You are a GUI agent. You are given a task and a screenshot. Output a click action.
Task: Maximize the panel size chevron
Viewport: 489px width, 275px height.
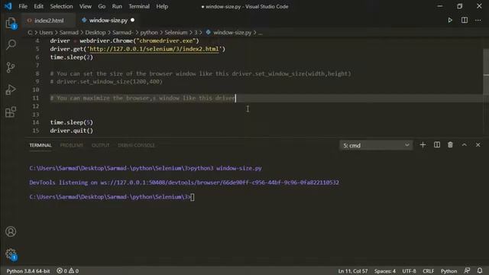tap(465, 145)
